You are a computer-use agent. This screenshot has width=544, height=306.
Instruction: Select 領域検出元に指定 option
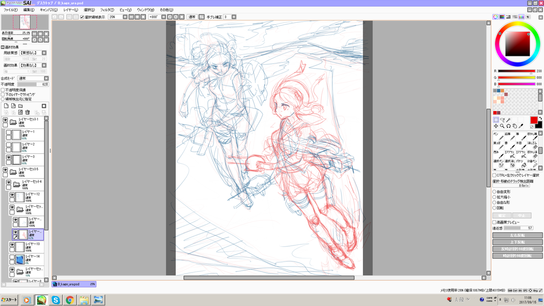(3, 99)
